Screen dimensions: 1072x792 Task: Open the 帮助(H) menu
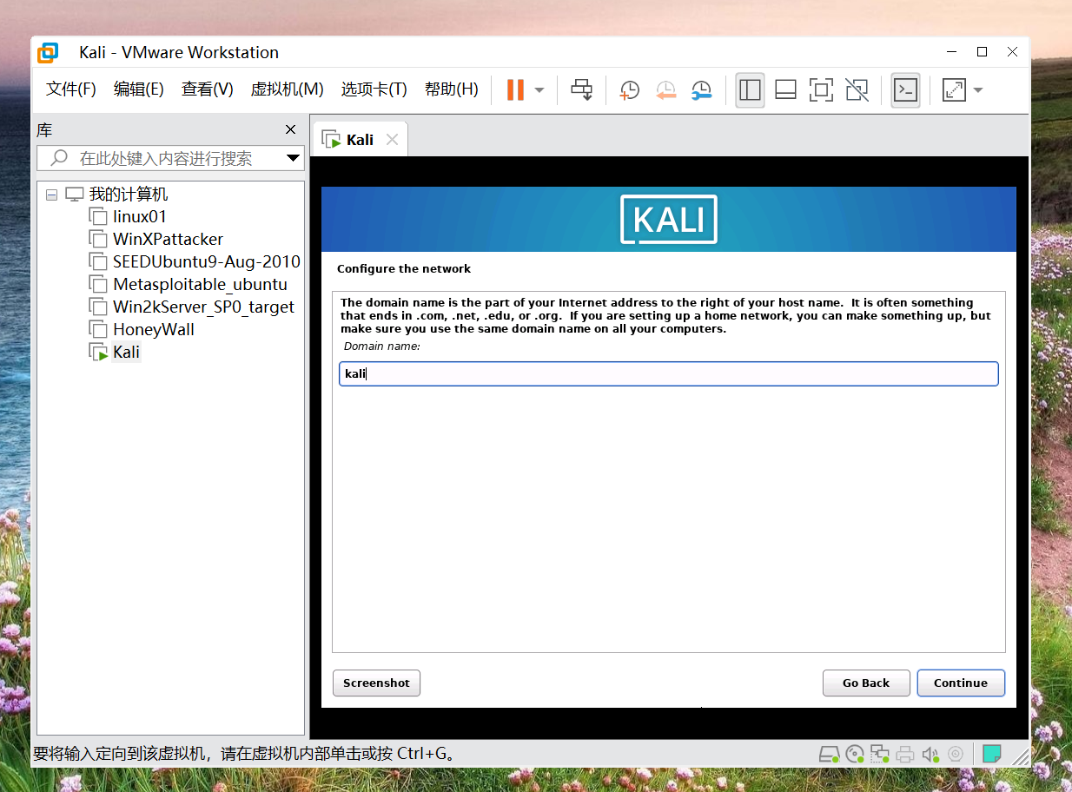coord(452,89)
